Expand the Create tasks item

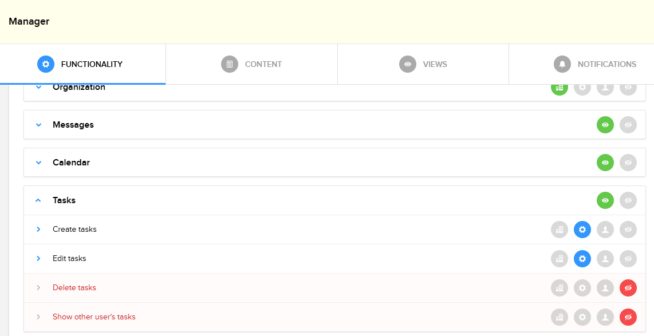[38, 229]
